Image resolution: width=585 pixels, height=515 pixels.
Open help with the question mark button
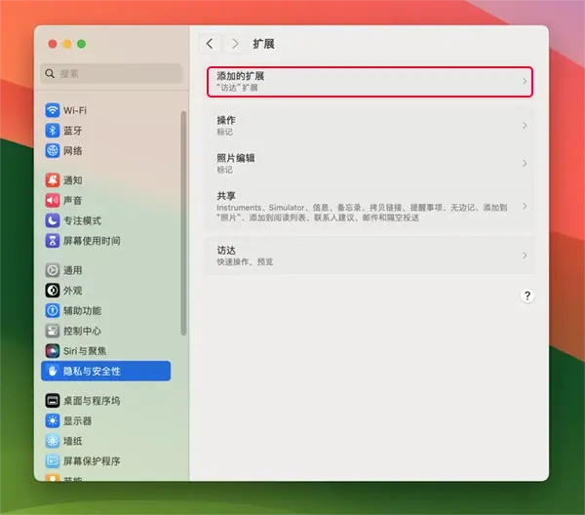[x=527, y=296]
